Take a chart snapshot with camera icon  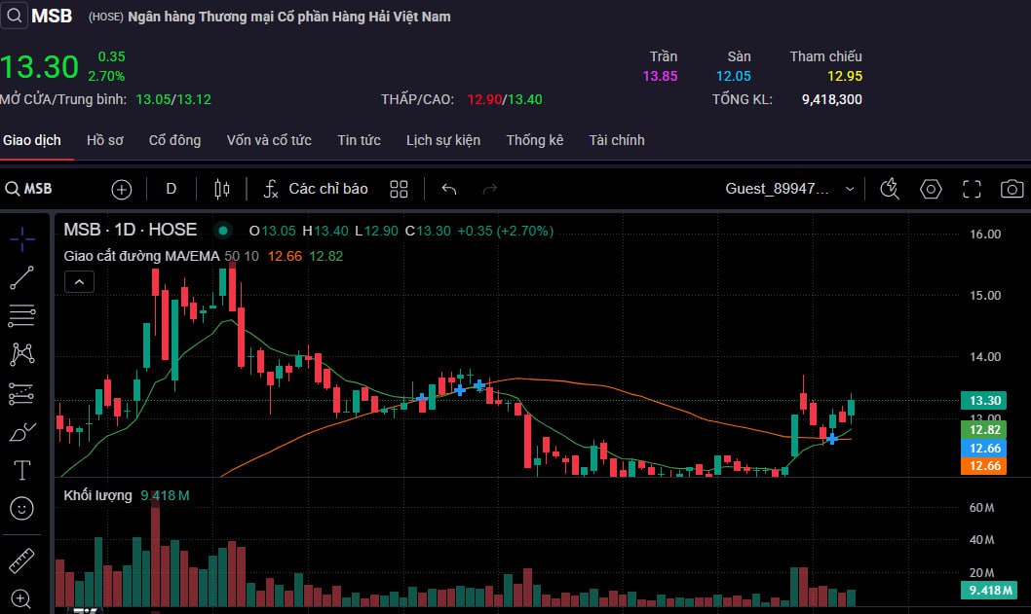tap(1012, 189)
